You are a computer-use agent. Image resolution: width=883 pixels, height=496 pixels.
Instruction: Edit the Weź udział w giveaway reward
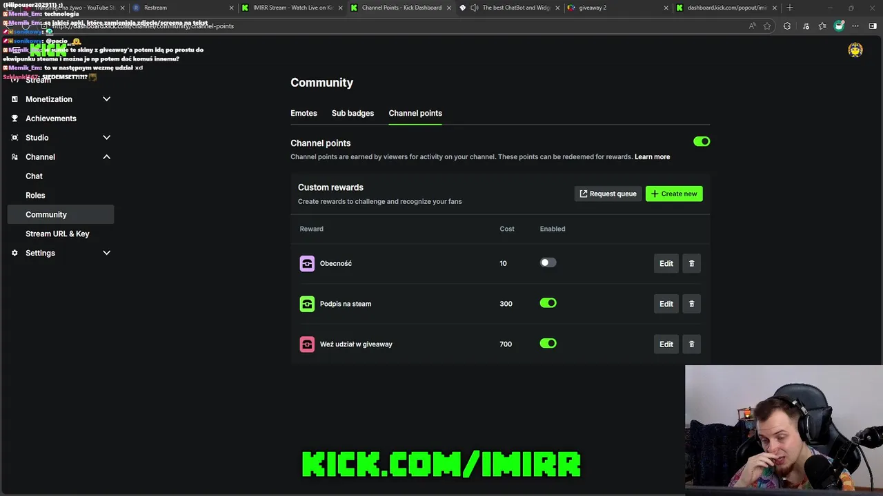point(666,344)
